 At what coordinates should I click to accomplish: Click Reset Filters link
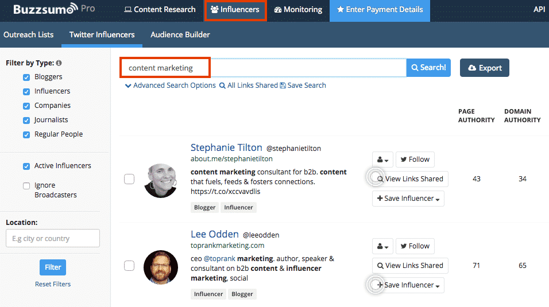pos(53,284)
